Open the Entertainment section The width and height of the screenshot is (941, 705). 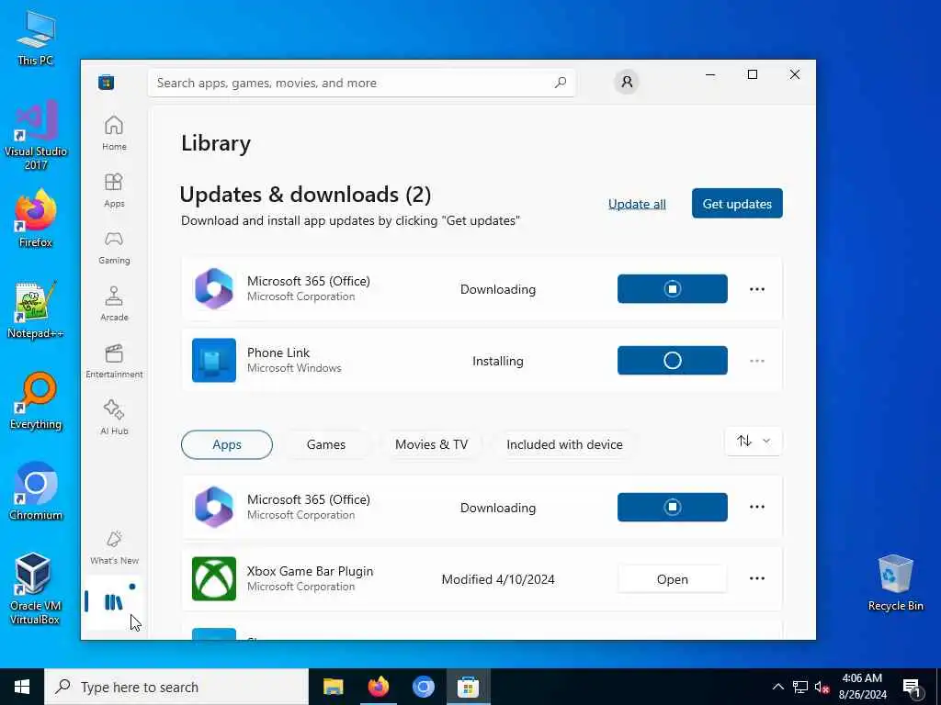pyautogui.click(x=114, y=361)
